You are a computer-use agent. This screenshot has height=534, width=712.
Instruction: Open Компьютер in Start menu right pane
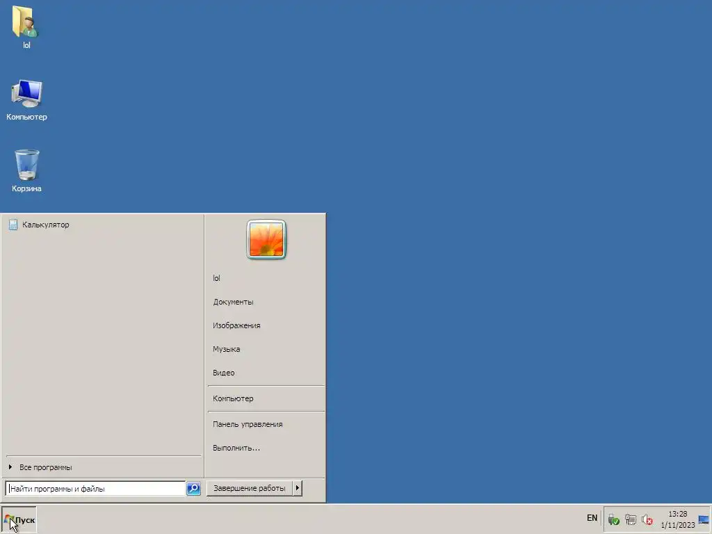(x=266, y=398)
